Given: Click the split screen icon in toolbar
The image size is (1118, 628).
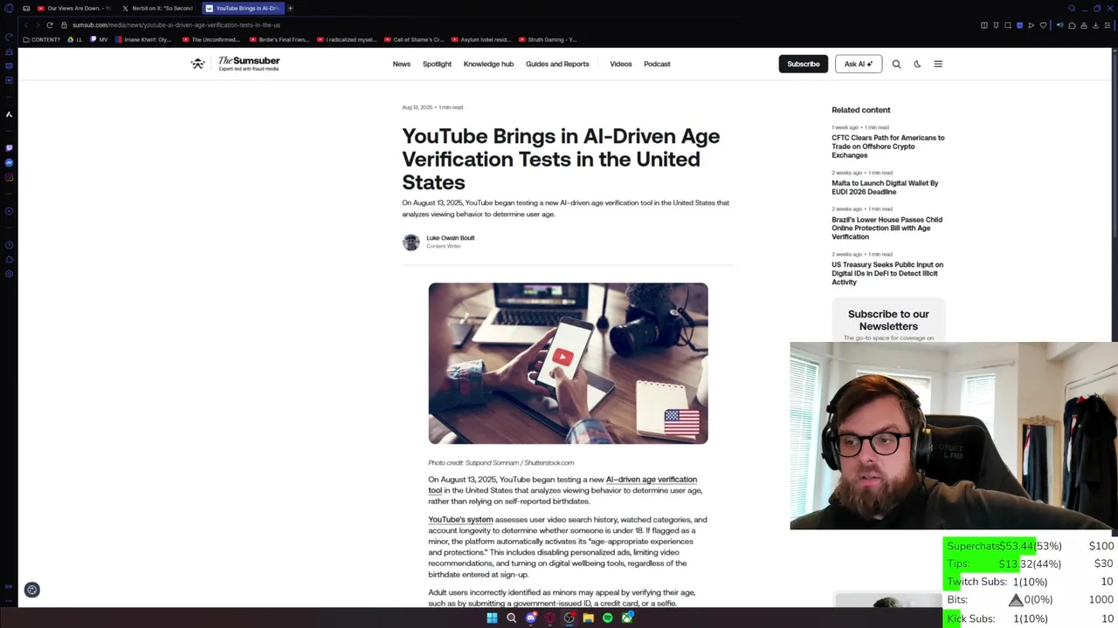Looking at the screenshot, I should (x=984, y=25).
